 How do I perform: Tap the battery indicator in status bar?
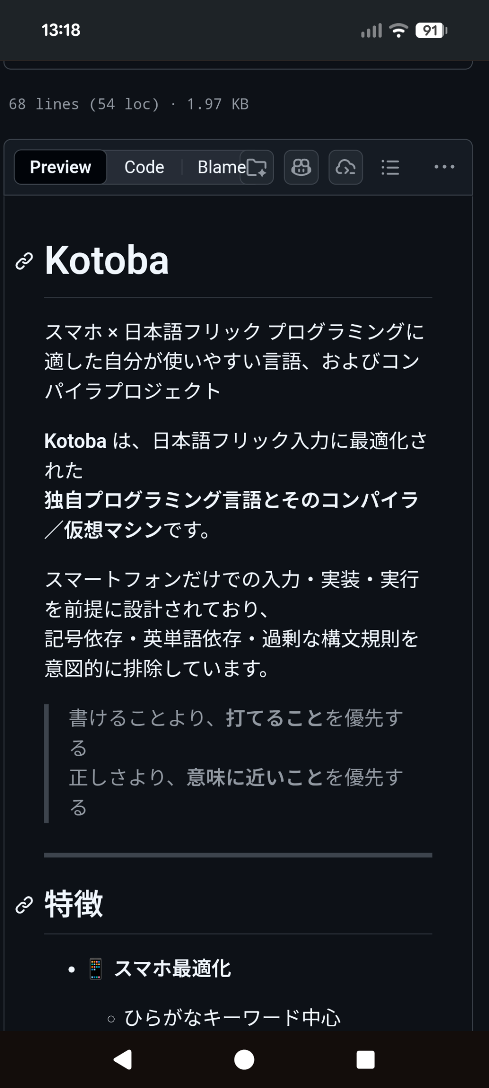(431, 31)
